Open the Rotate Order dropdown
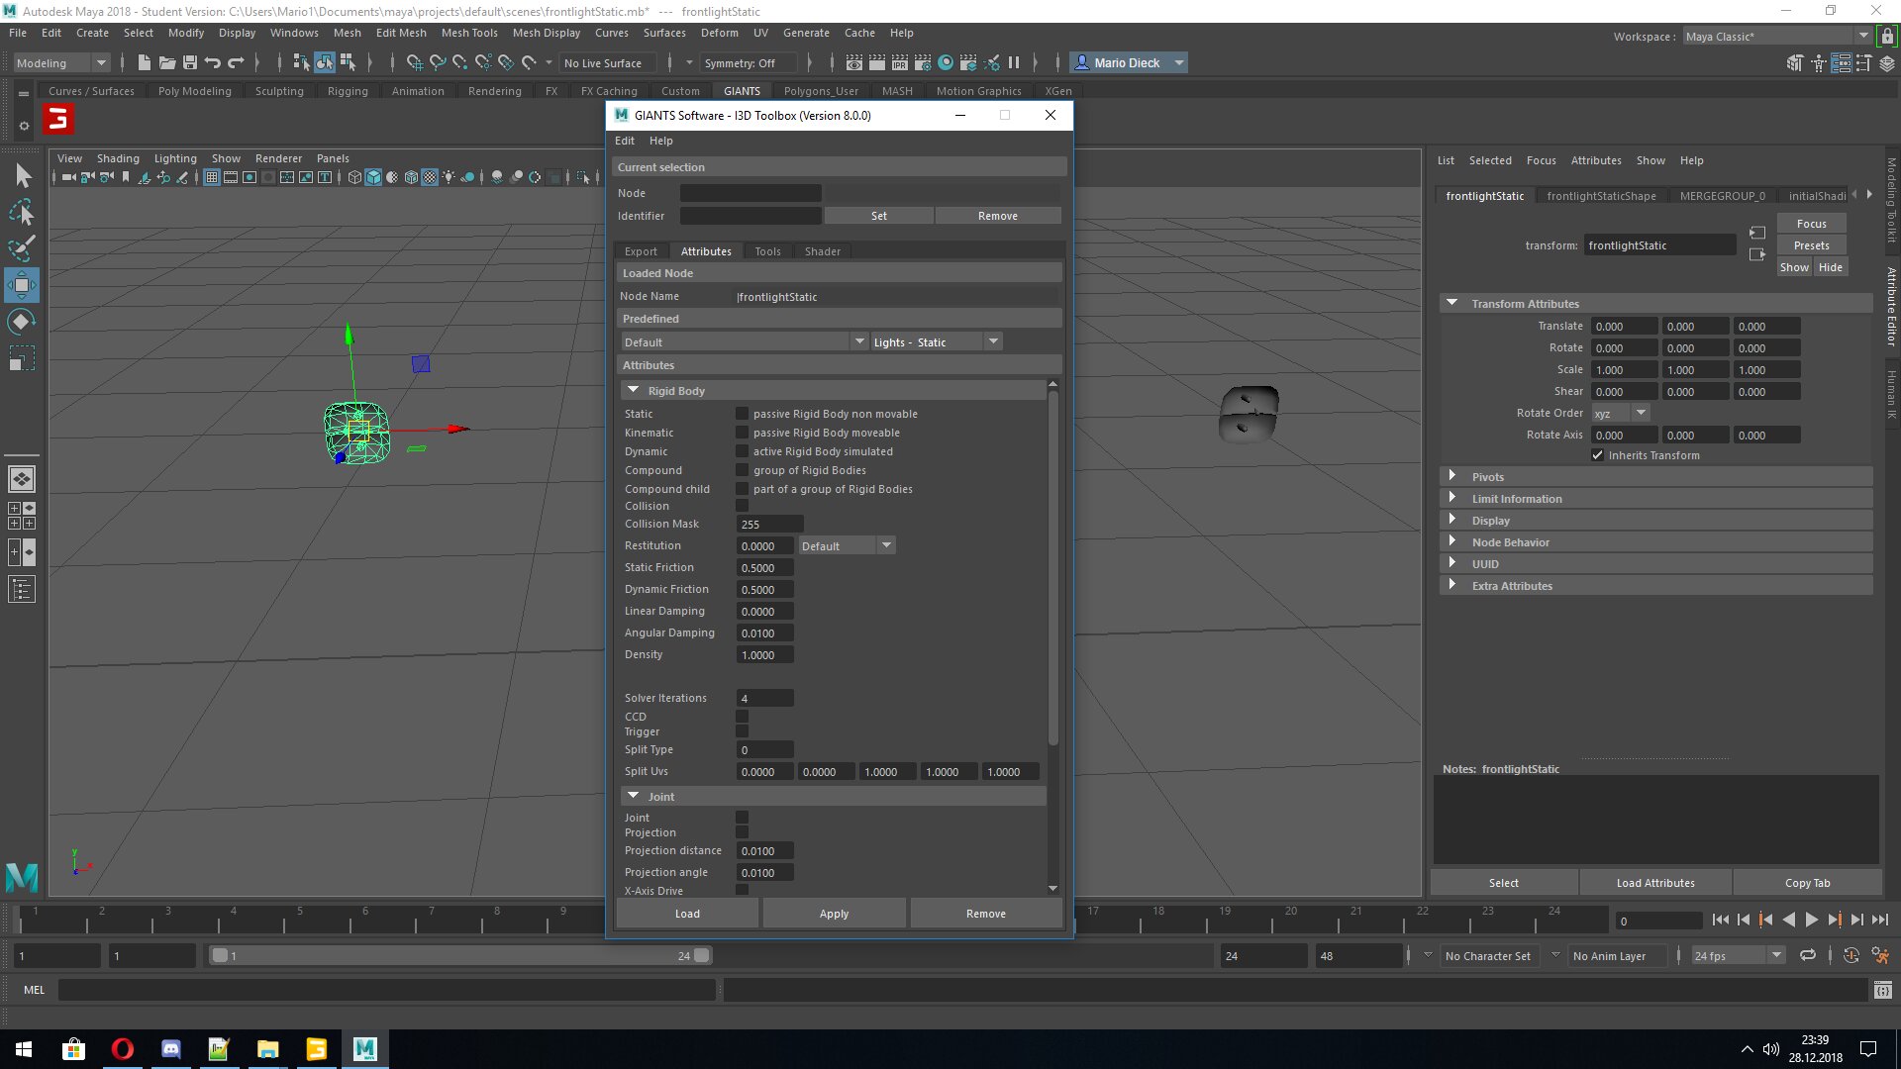 pyautogui.click(x=1621, y=413)
